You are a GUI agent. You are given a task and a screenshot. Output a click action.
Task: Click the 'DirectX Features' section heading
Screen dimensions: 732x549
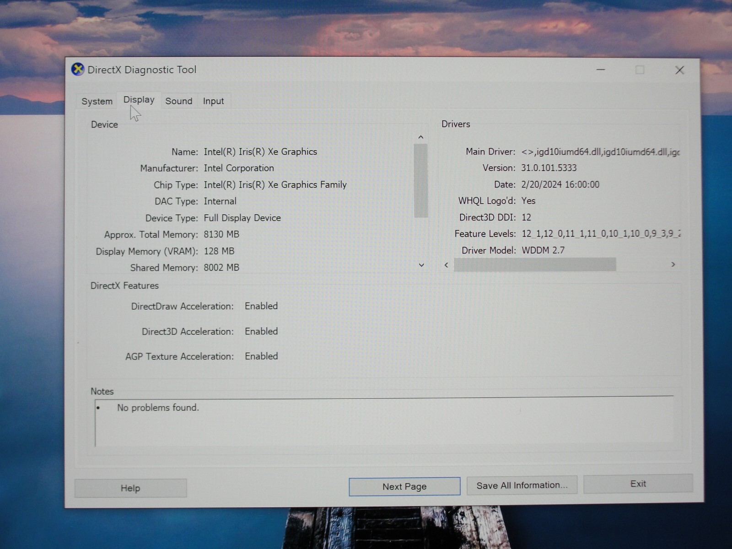[x=124, y=285]
